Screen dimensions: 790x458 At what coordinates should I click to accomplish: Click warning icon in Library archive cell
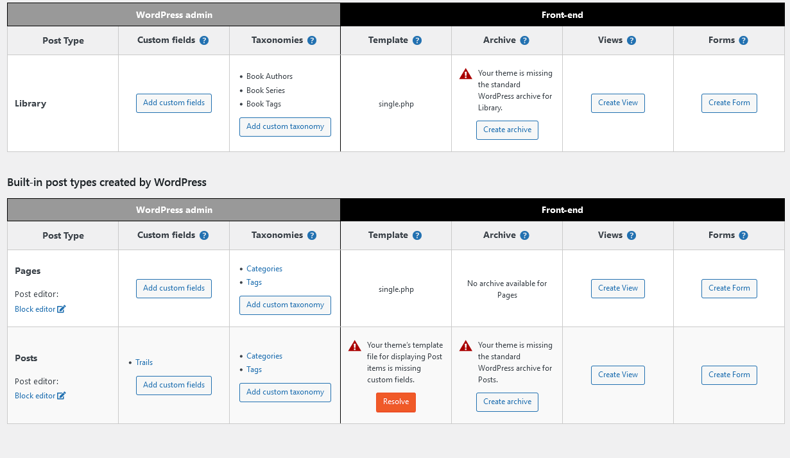pos(466,74)
